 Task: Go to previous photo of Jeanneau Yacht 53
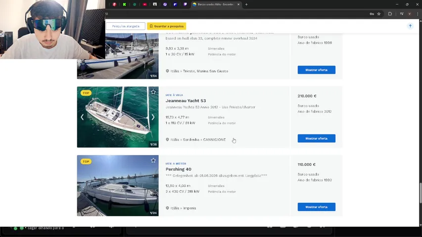tap(82, 117)
